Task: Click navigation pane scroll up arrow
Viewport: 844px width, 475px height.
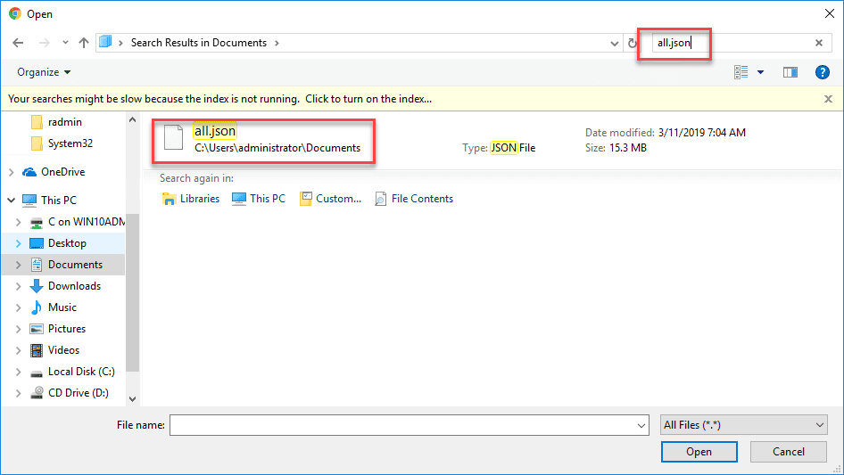Action: [132, 120]
